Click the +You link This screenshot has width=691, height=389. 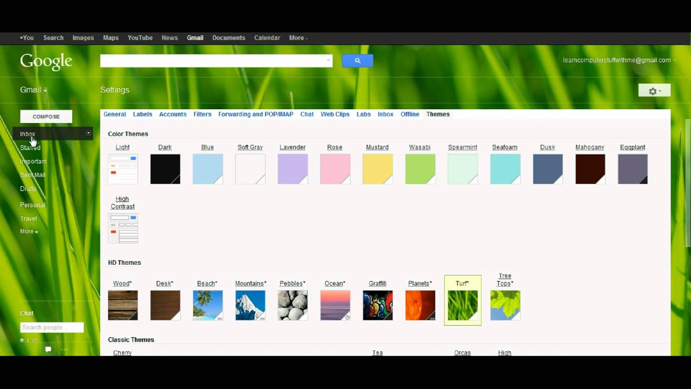[x=26, y=38]
